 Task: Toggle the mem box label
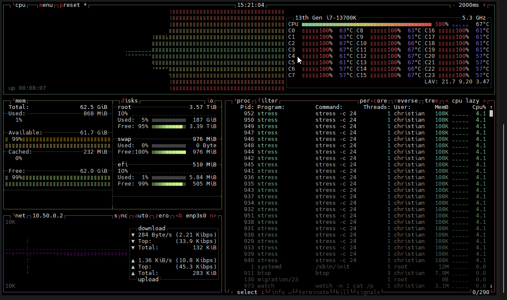click(19, 101)
